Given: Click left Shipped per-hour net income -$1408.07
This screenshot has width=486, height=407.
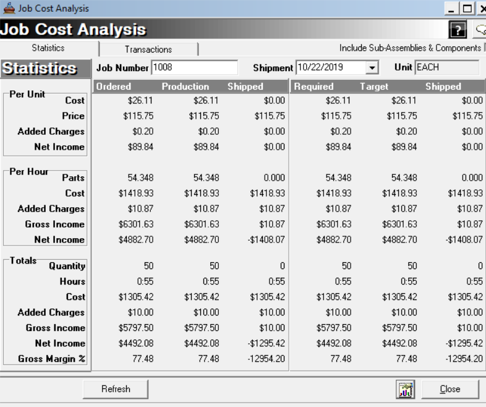Looking at the screenshot, I should click(266, 239).
